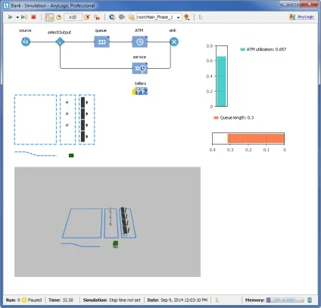
Task: Click the sink block
Action: (174, 42)
